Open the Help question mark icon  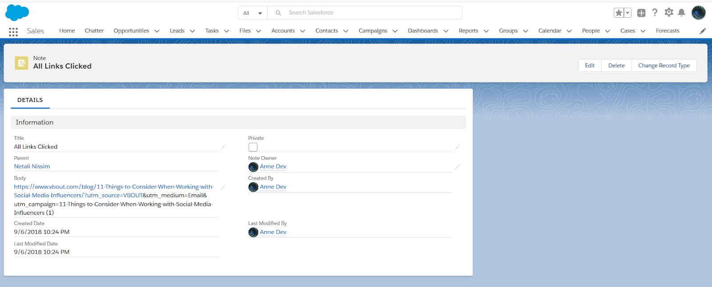click(x=655, y=12)
